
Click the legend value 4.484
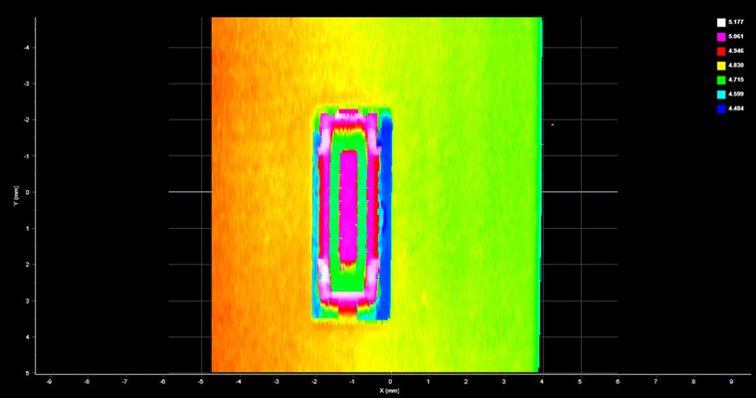pos(736,108)
